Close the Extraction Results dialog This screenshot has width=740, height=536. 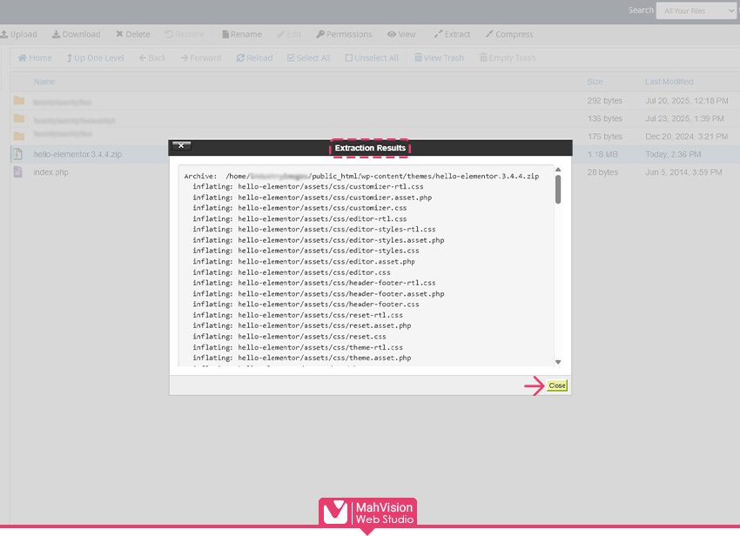coord(557,385)
